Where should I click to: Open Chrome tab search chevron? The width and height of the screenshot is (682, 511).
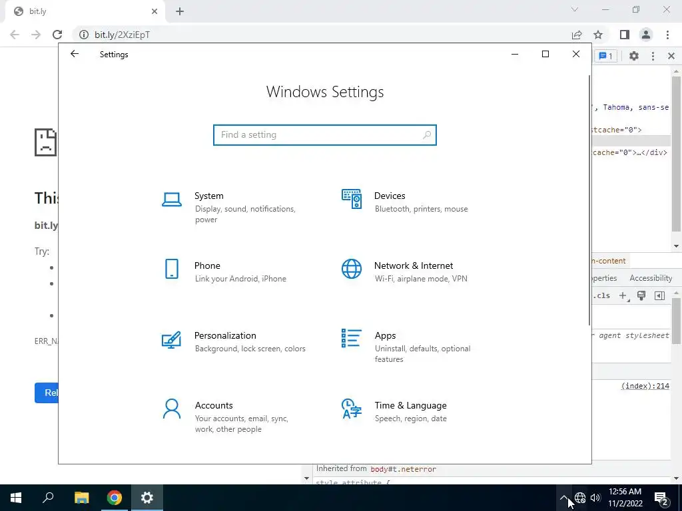coord(575,9)
